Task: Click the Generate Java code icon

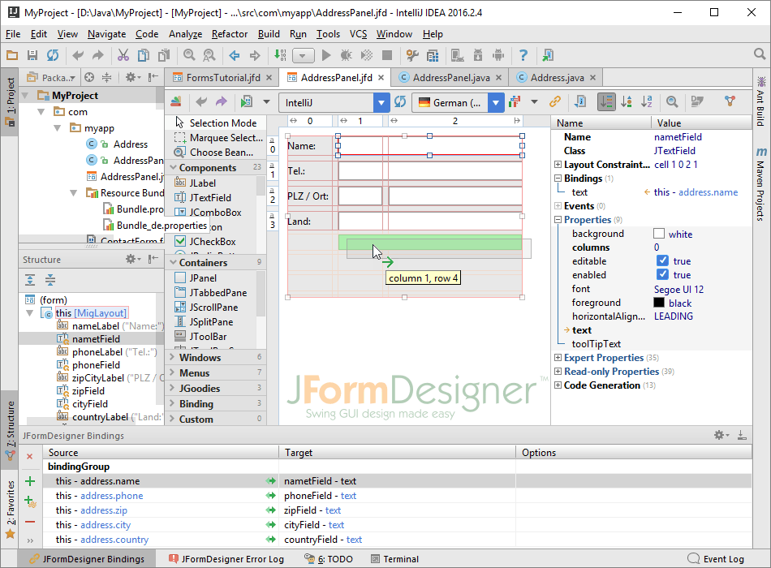Action: 247,101
